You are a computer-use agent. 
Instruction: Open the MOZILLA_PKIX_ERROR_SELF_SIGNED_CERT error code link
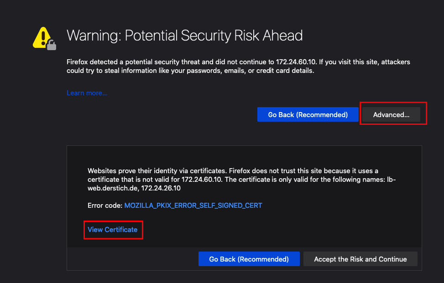click(x=193, y=206)
